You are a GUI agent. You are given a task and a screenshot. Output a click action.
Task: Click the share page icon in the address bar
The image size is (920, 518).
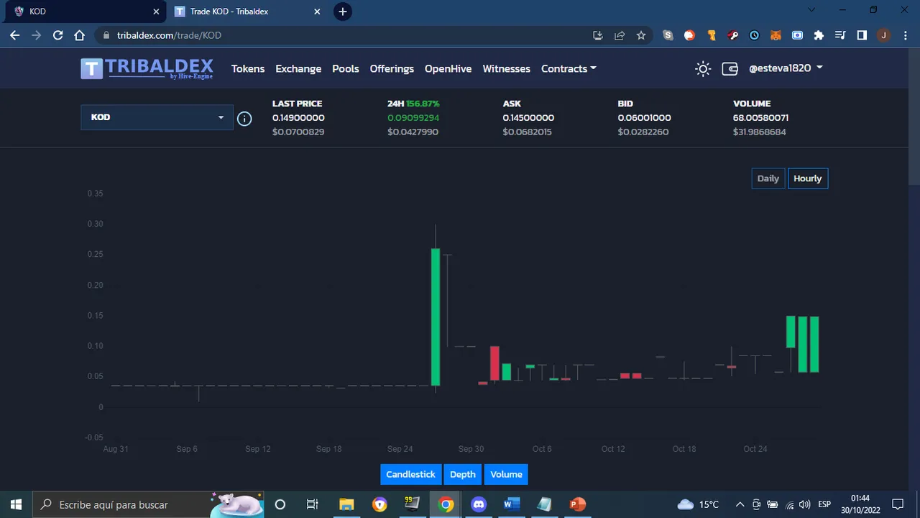tap(620, 35)
